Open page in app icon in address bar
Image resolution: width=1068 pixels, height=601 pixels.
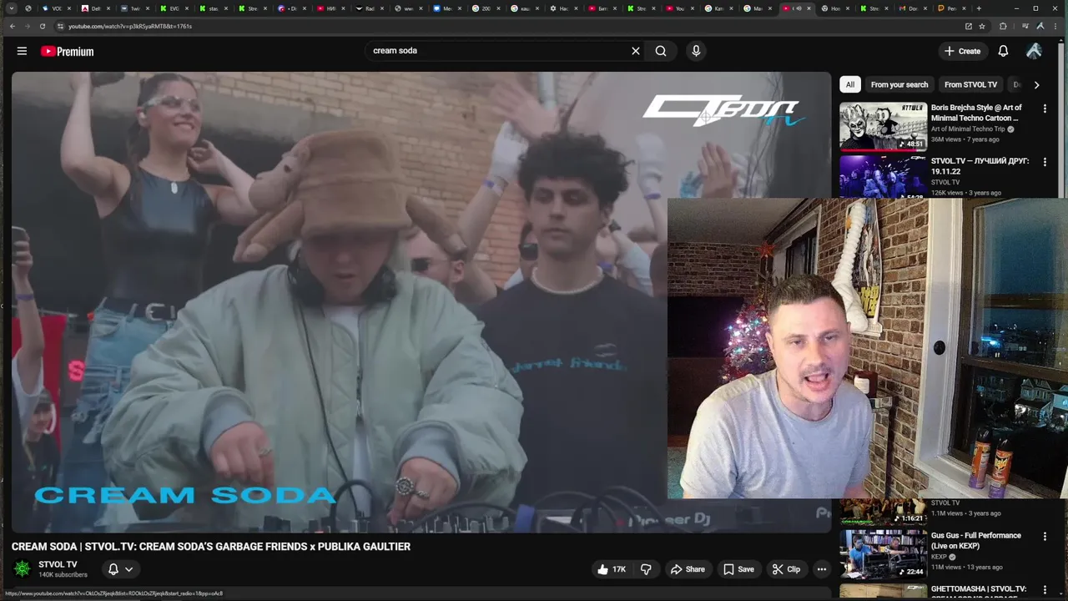(x=968, y=26)
